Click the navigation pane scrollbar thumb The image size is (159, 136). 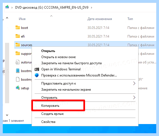click(x=7, y=73)
